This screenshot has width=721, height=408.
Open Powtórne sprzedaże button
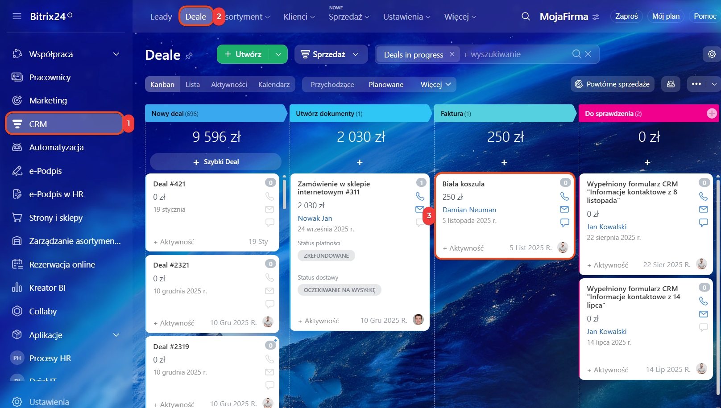pyautogui.click(x=612, y=84)
